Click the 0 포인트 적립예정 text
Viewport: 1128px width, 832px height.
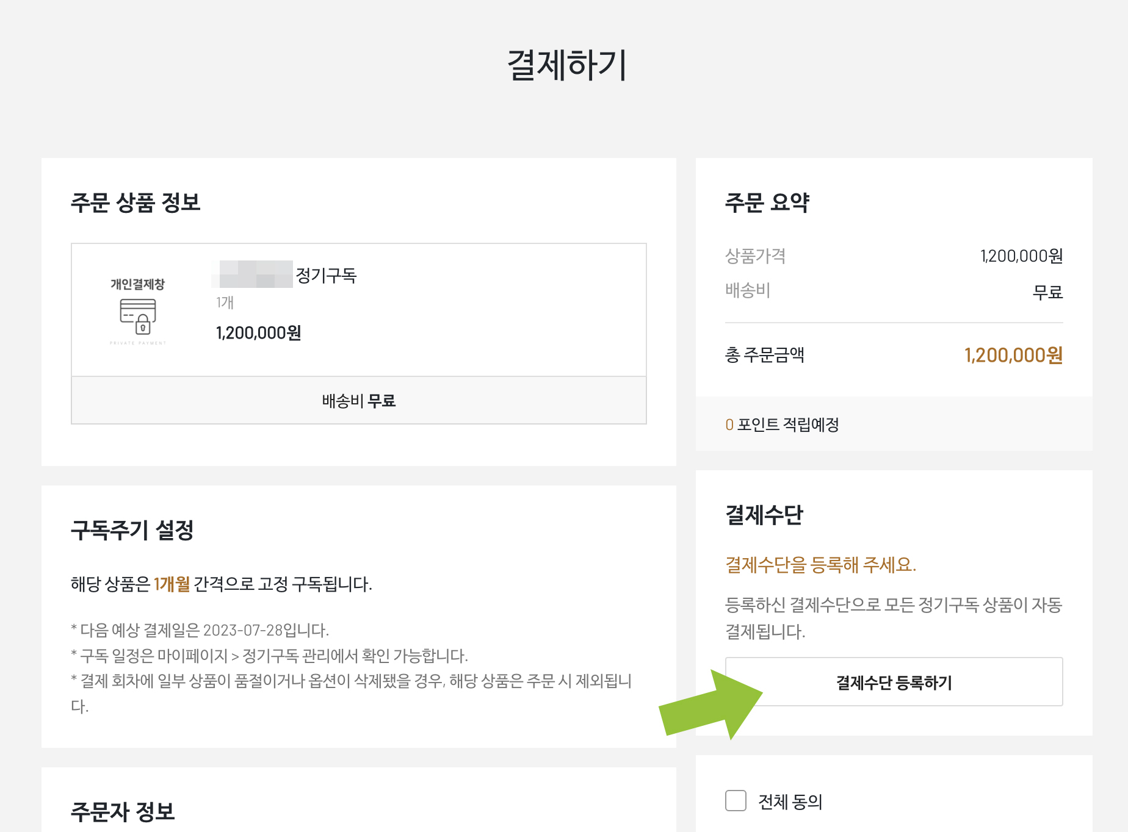[782, 425]
